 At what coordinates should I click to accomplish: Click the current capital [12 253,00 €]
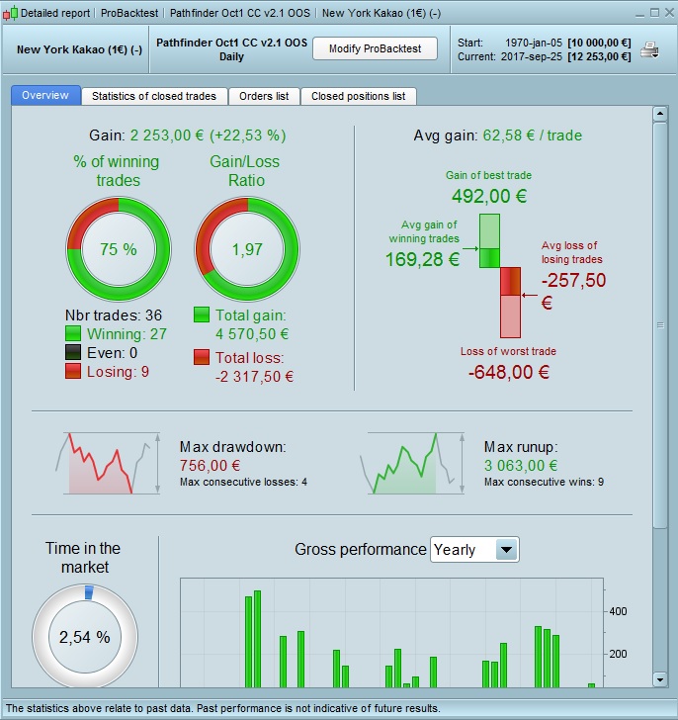click(x=599, y=57)
